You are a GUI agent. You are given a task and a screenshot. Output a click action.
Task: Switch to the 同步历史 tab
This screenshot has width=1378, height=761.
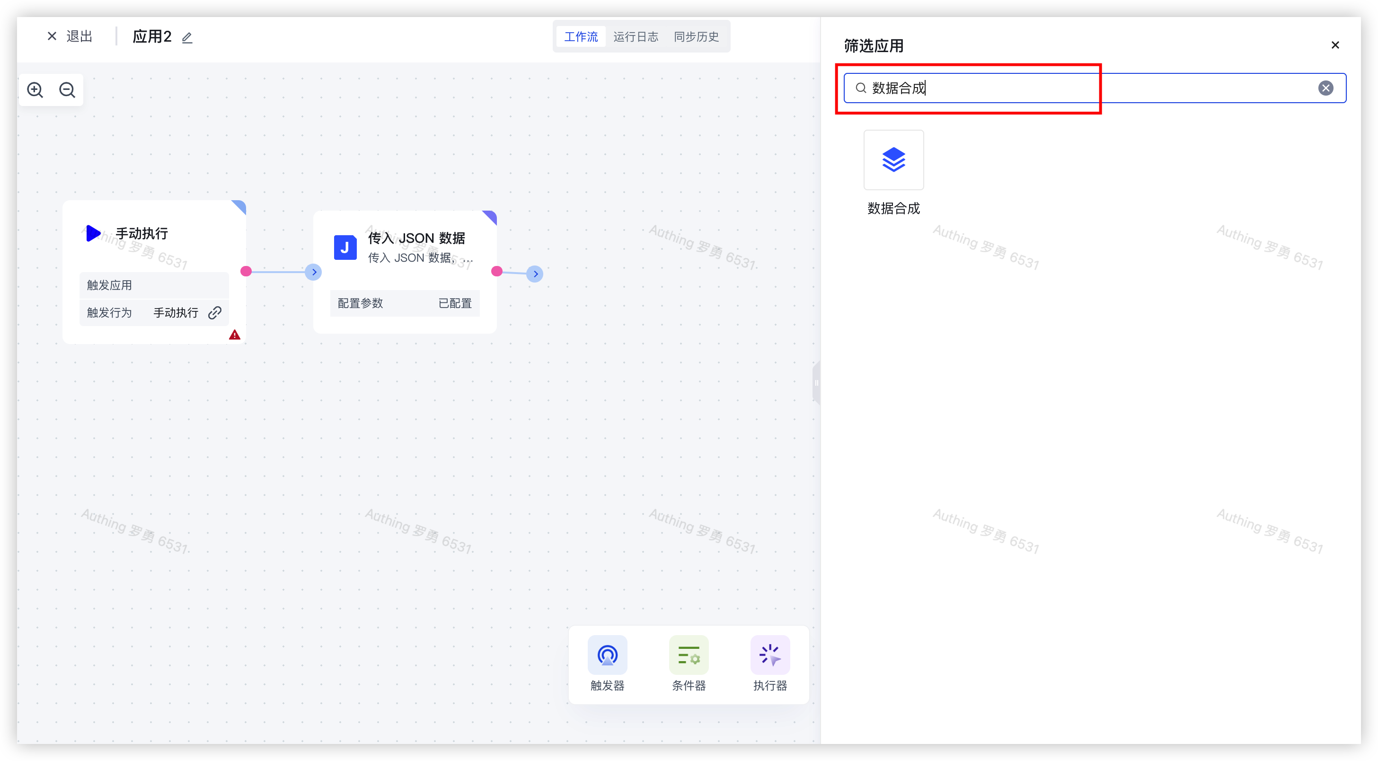click(x=696, y=37)
